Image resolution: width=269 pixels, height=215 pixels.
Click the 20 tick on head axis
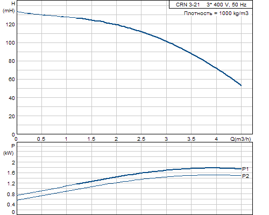coord(11,116)
